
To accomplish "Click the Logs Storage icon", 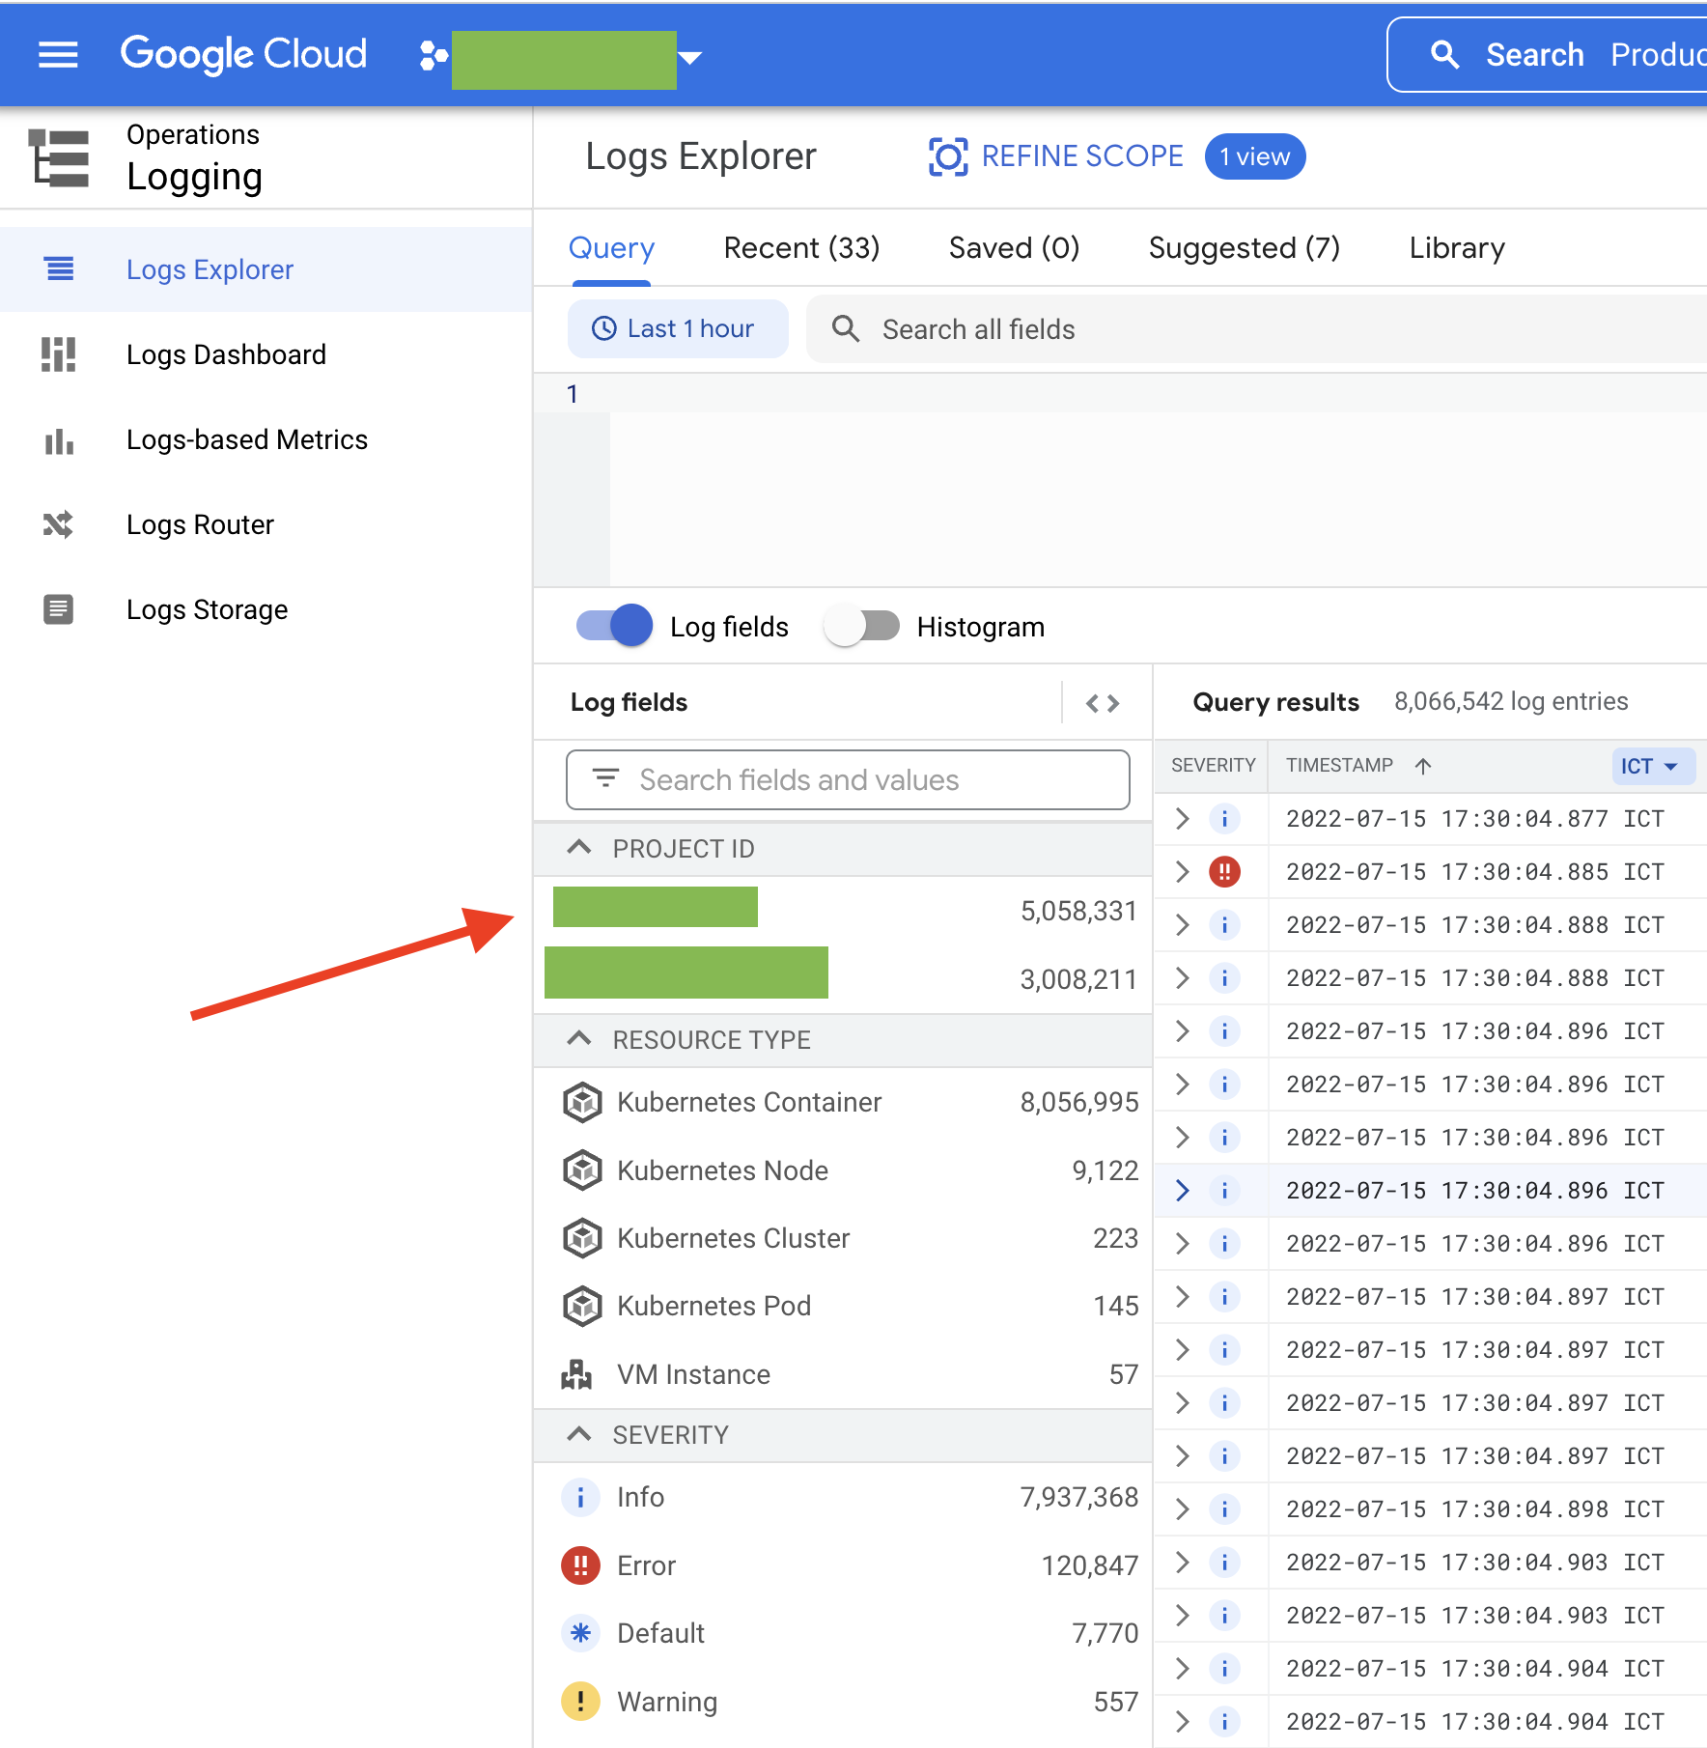I will pyautogui.click(x=59, y=609).
